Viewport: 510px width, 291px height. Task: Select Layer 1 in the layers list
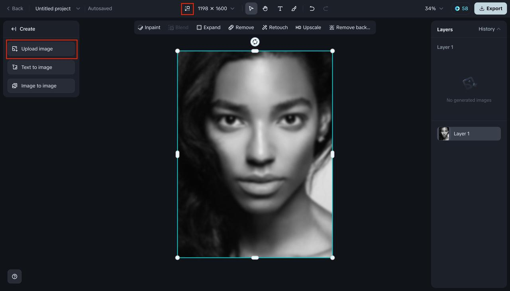[468, 133]
